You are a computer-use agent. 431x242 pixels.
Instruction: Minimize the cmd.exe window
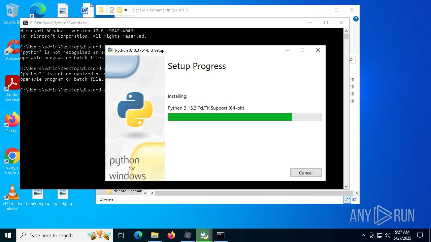(x=310, y=23)
